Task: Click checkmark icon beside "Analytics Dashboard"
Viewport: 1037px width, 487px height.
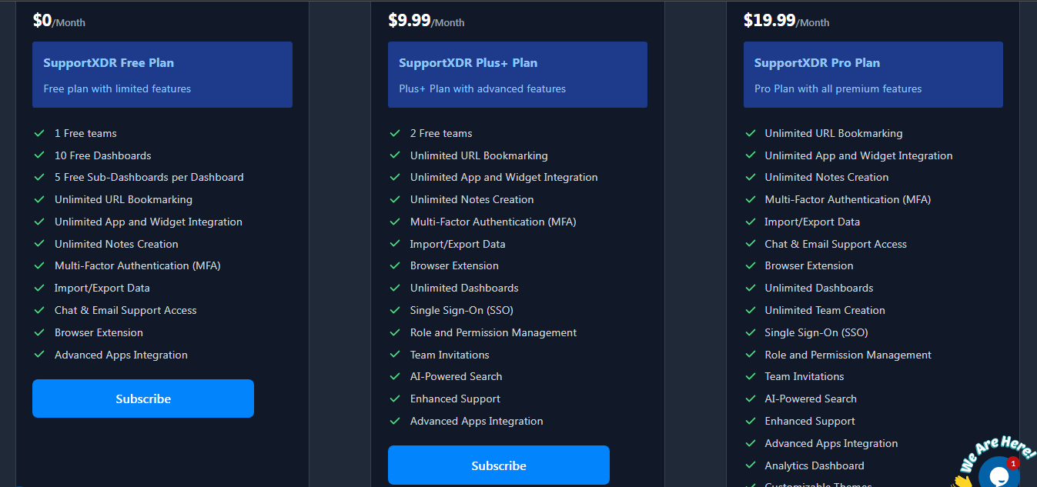Action: pyautogui.click(x=750, y=465)
